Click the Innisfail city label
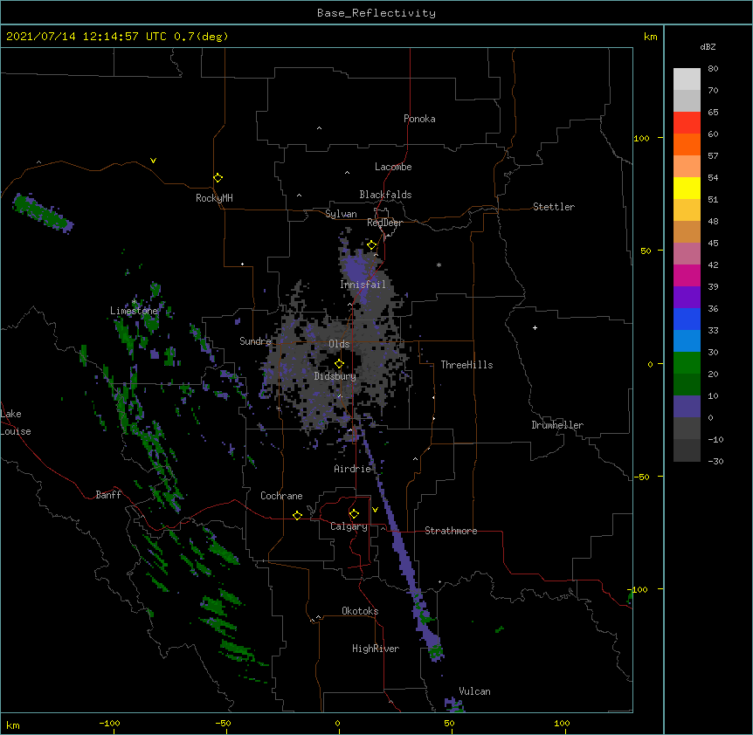753x735 pixels. 363,285
